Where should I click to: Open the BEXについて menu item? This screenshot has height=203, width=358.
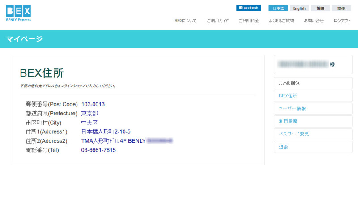coord(185,21)
